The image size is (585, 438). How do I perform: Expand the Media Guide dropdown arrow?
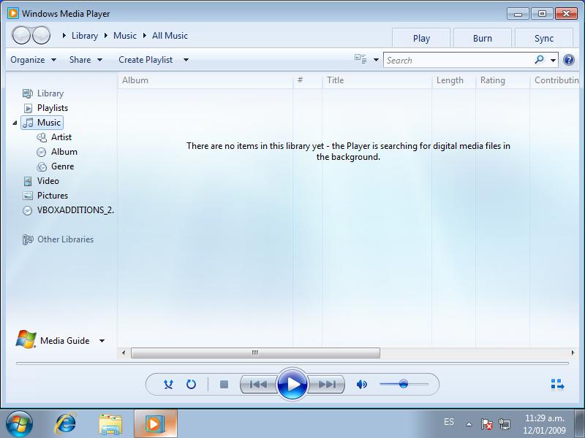click(x=102, y=341)
